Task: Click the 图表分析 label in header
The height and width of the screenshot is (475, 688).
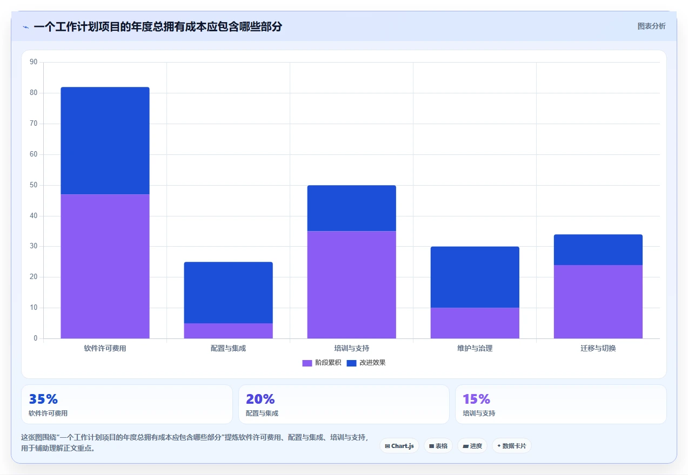Action: pyautogui.click(x=651, y=26)
